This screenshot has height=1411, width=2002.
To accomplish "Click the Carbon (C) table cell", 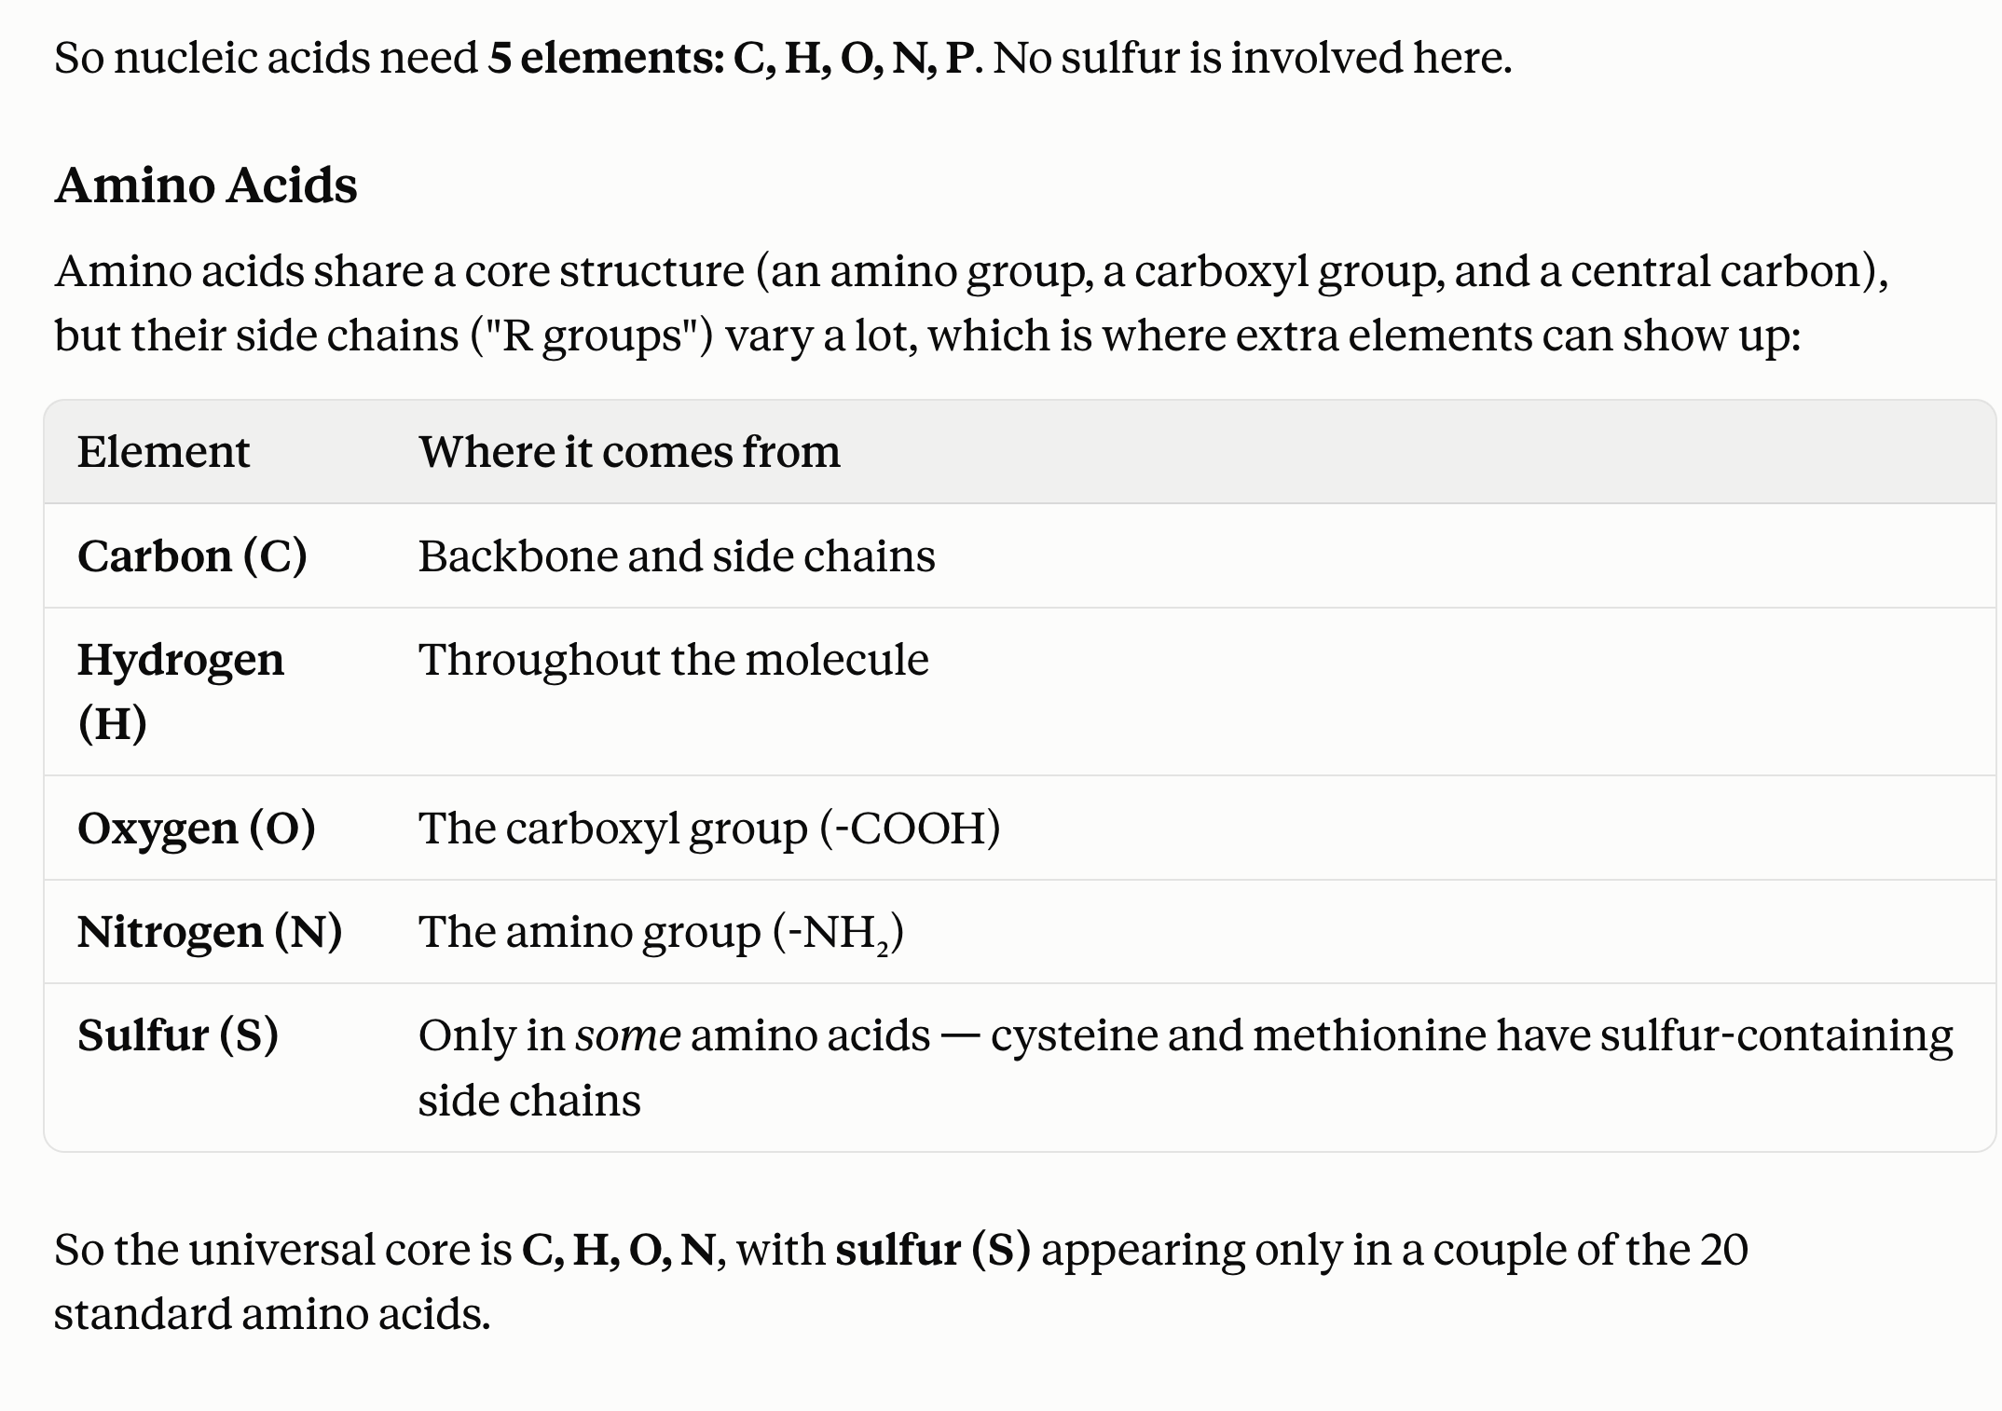I will [x=192, y=556].
